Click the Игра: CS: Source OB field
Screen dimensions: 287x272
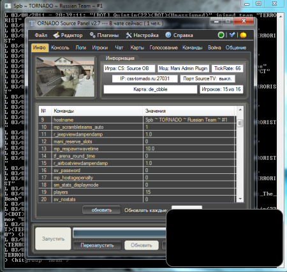(x=129, y=68)
